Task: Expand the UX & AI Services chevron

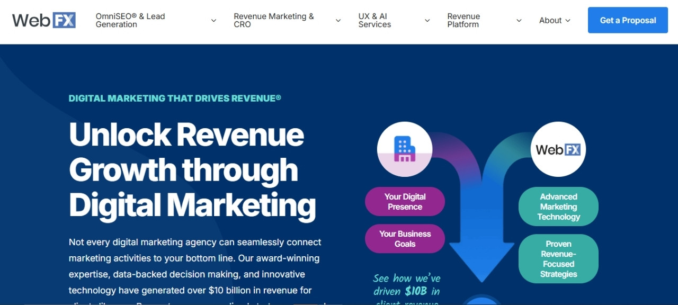Action: point(427,21)
